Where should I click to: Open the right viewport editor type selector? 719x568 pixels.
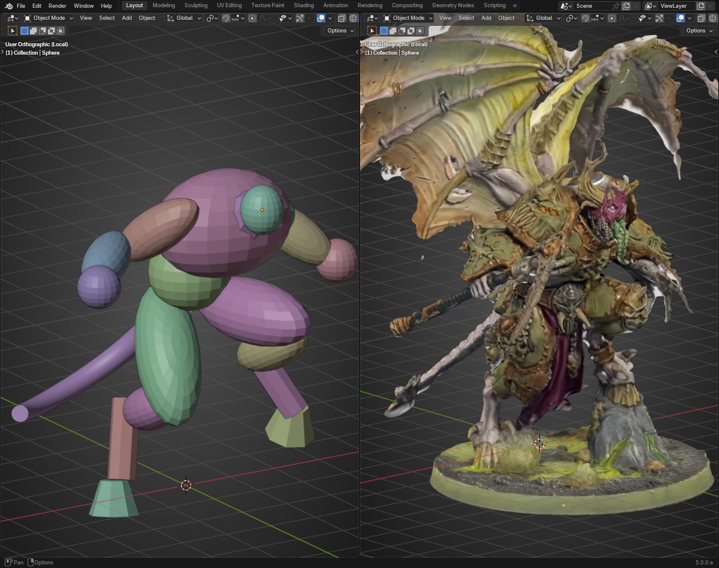(x=372, y=18)
